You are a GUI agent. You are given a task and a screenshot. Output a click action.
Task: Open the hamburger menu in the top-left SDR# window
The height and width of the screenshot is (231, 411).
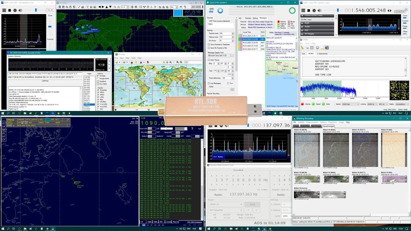tap(4, 10)
